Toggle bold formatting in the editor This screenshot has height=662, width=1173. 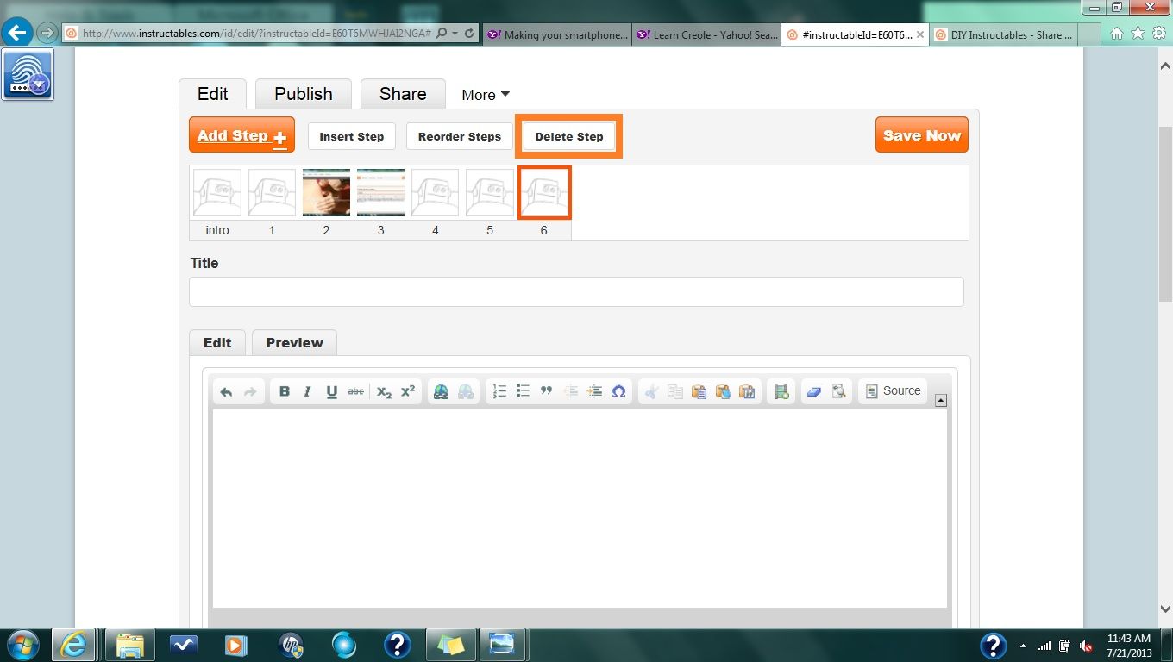[x=285, y=391]
